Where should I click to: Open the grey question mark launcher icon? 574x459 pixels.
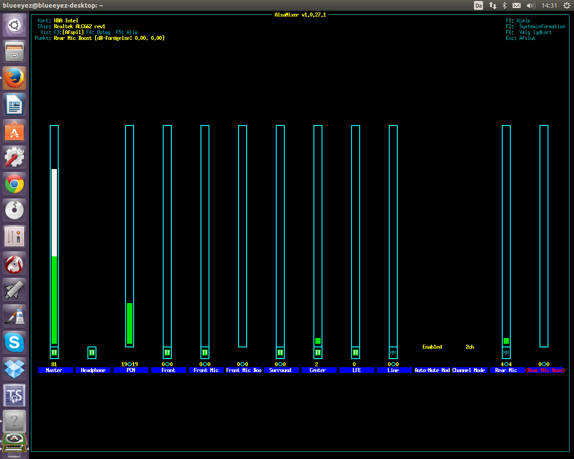pyautogui.click(x=14, y=422)
